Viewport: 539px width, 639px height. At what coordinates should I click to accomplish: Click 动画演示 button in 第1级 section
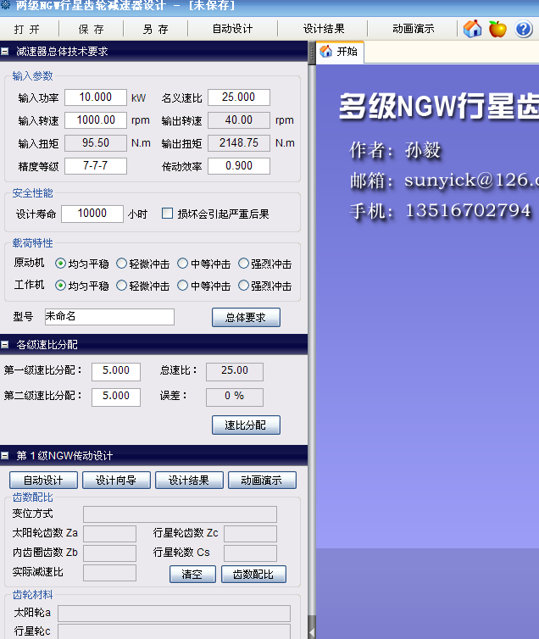point(262,480)
